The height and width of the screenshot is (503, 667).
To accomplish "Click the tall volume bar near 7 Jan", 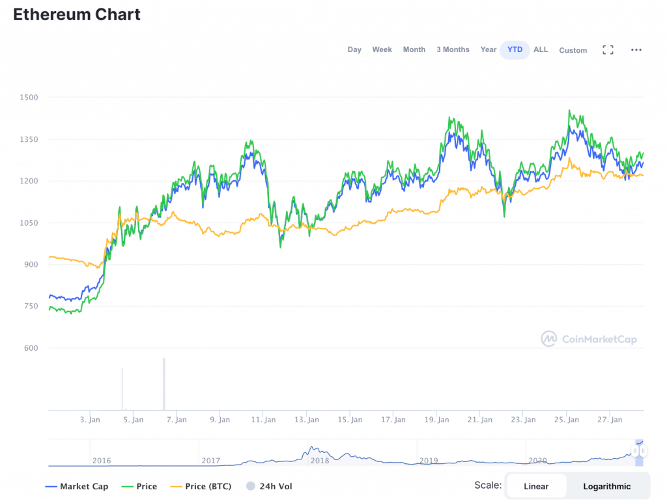I will [163, 384].
